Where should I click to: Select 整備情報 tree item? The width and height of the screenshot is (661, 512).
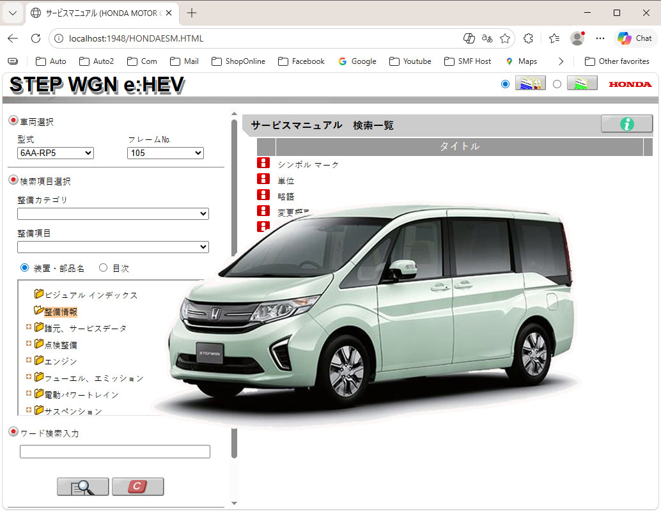click(x=61, y=312)
